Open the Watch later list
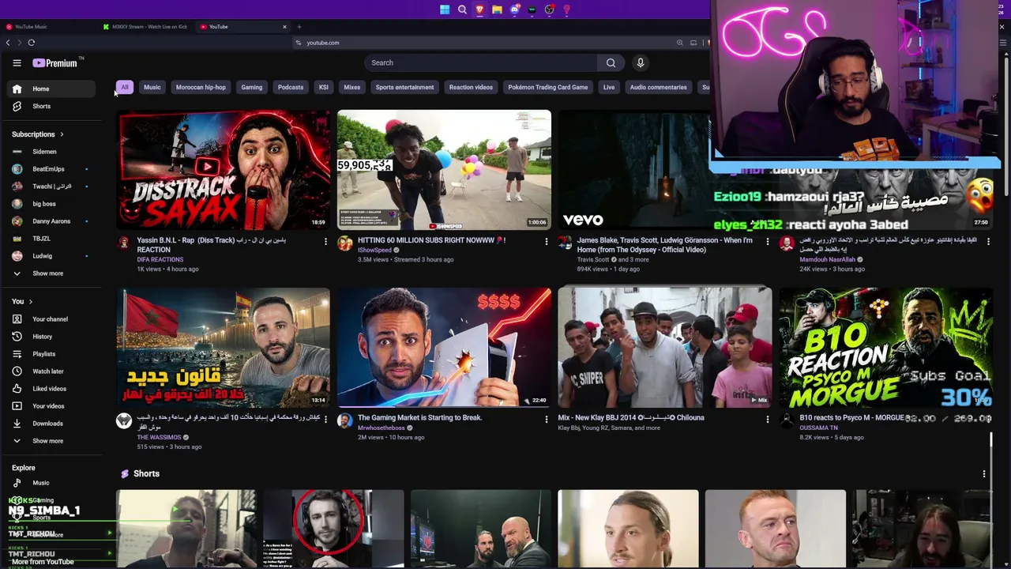 pyautogui.click(x=52, y=371)
